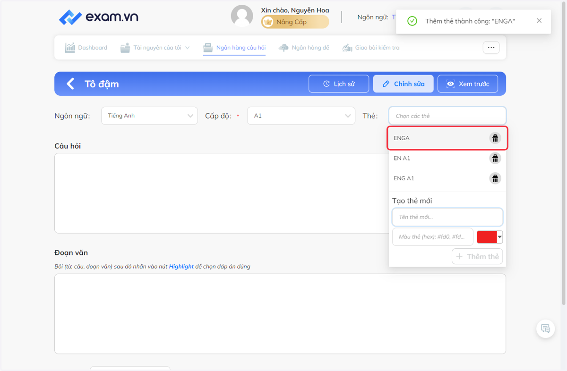Click the page vertical scrollbar
This screenshot has width=567, height=371.
click(563, 153)
